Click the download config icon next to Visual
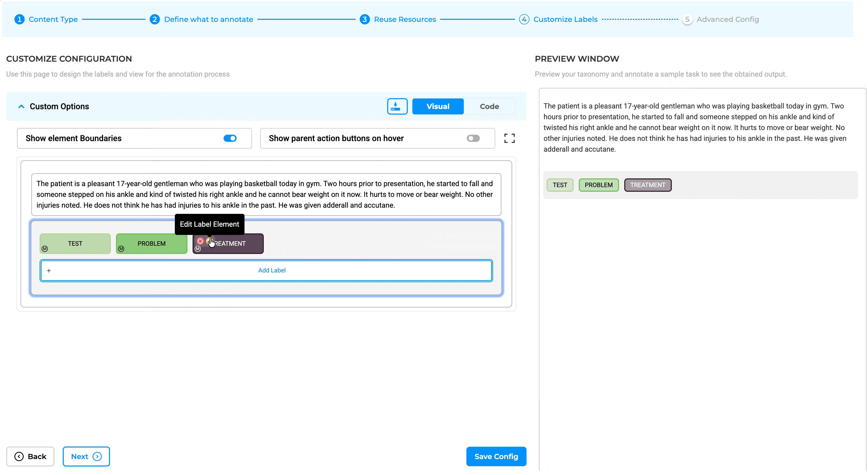 click(397, 106)
